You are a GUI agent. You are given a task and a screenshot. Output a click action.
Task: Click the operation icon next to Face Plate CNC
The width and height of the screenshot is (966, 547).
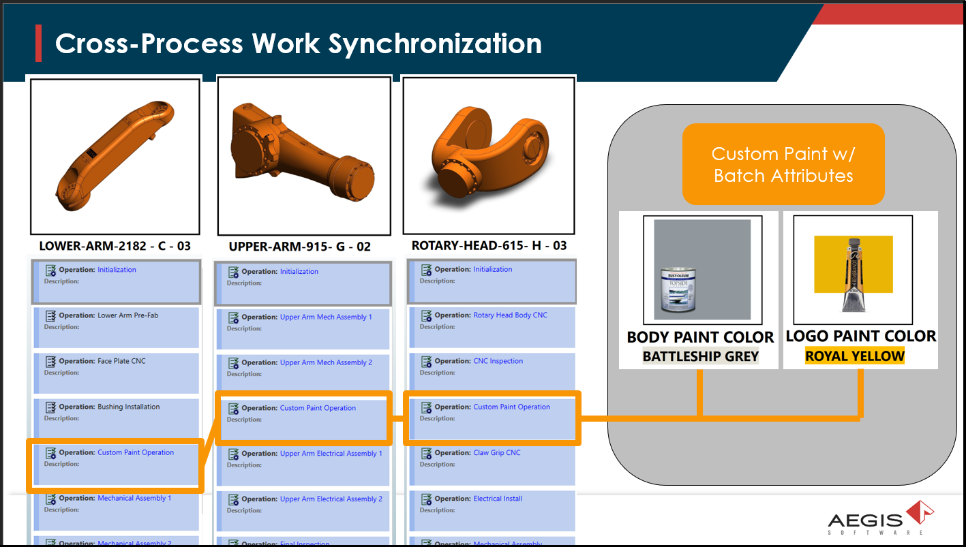click(50, 362)
